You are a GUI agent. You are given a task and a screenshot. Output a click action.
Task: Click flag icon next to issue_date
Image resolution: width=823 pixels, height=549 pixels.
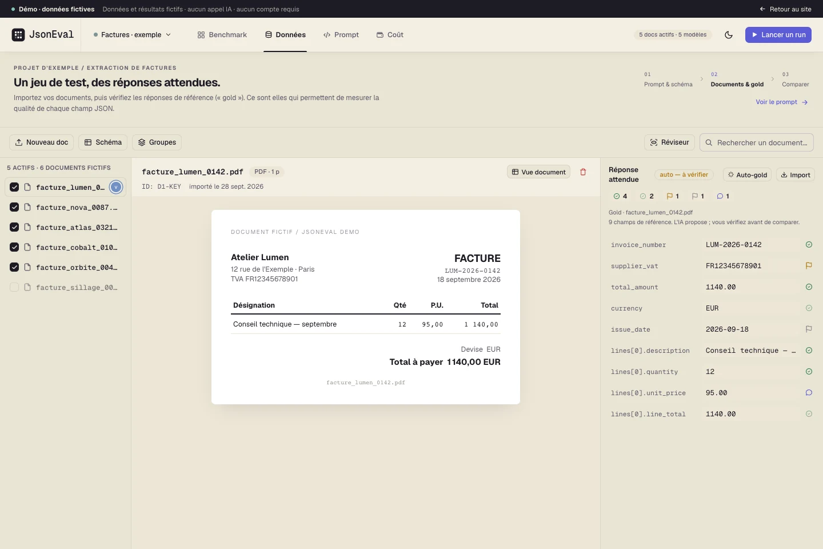coord(809,329)
